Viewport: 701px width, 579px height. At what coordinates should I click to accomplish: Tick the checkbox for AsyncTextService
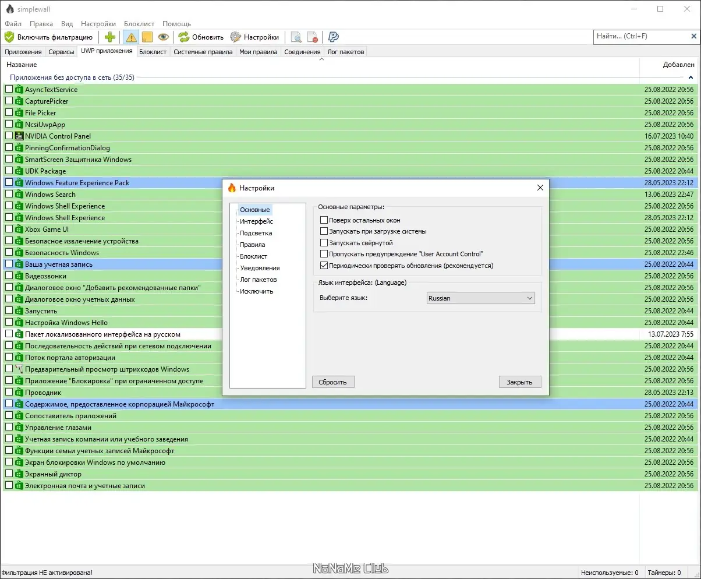pyautogui.click(x=9, y=89)
